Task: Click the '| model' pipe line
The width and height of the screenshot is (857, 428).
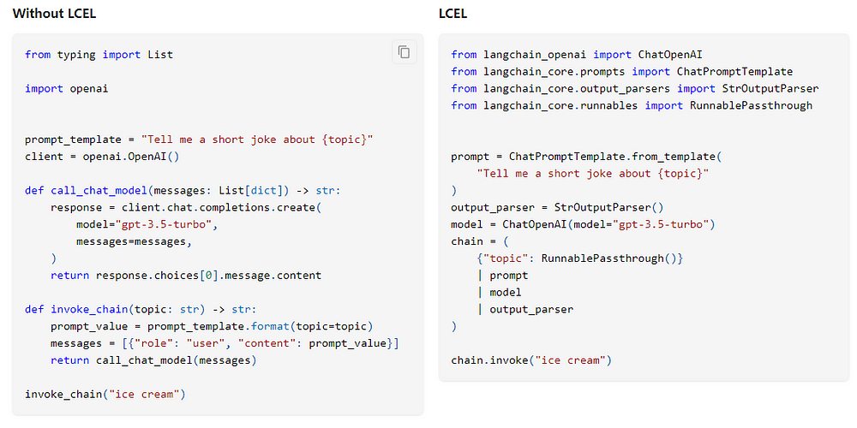Action: coord(500,293)
